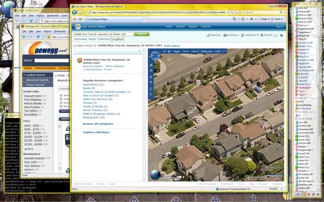Open the Bookmarks menu in the Newegg window

point(60,31)
